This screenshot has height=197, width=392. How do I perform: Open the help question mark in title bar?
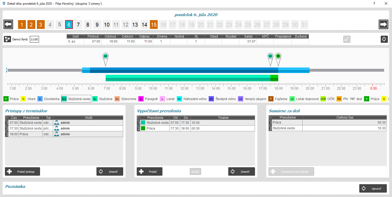[x=374, y=3]
